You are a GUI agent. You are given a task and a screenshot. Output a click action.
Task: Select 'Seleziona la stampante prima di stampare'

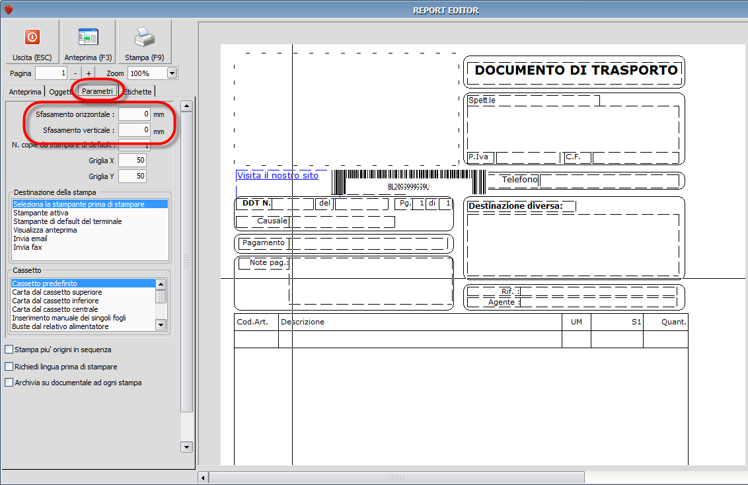[90, 204]
